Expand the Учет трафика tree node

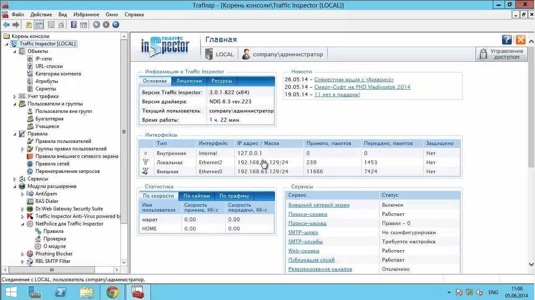[x=15, y=96]
